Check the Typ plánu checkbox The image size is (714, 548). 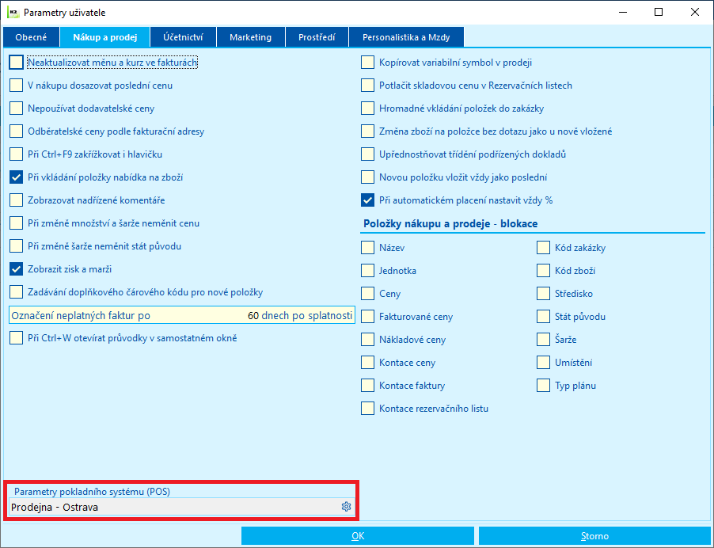(543, 386)
